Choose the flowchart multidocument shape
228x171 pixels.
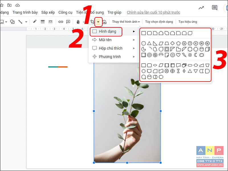184,65
